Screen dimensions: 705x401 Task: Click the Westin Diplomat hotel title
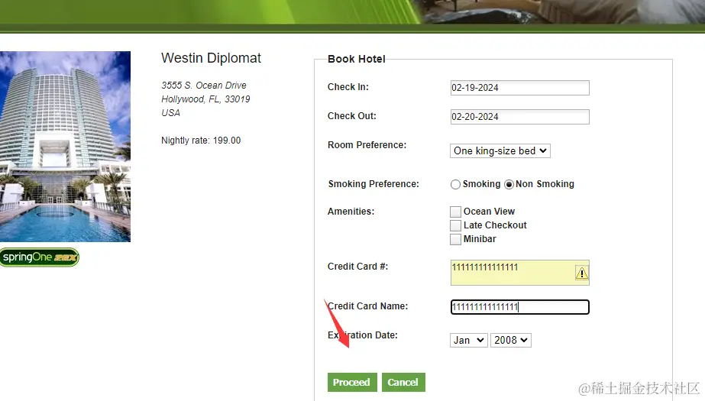click(211, 58)
